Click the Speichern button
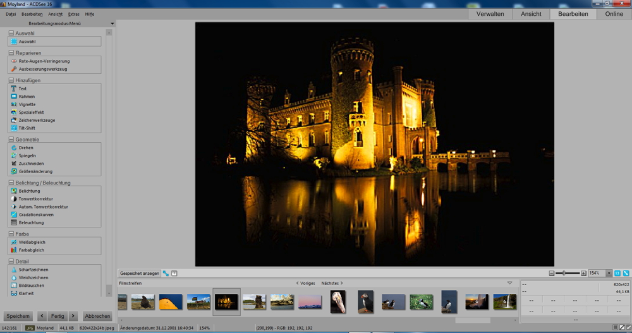 (18, 316)
